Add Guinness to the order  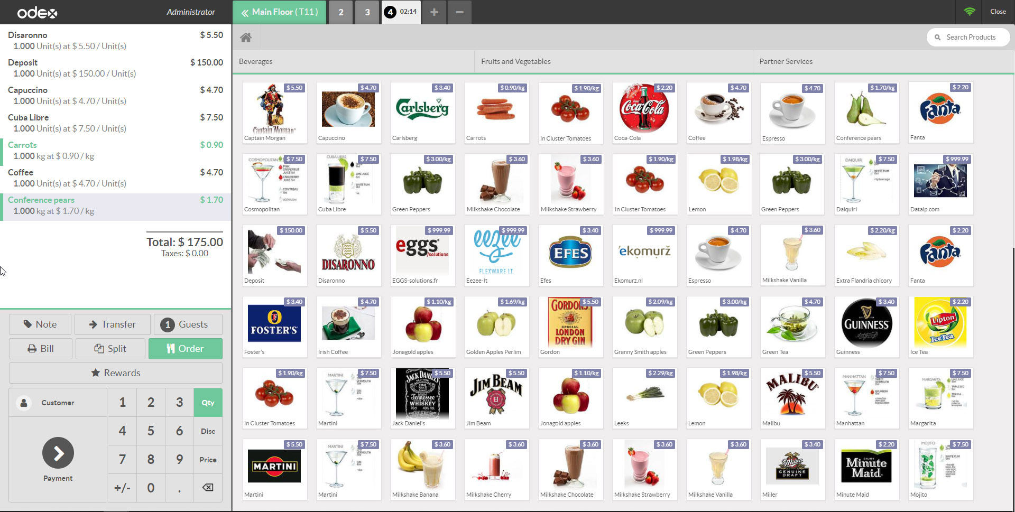[866, 327]
